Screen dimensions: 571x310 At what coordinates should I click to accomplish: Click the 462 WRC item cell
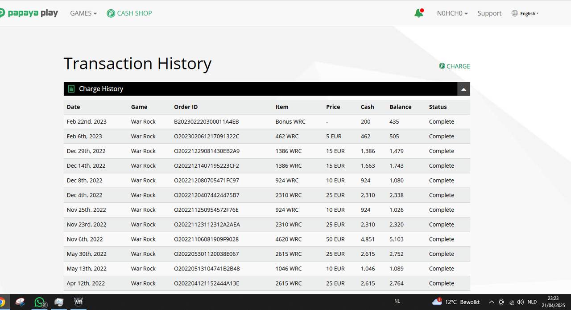287,136
